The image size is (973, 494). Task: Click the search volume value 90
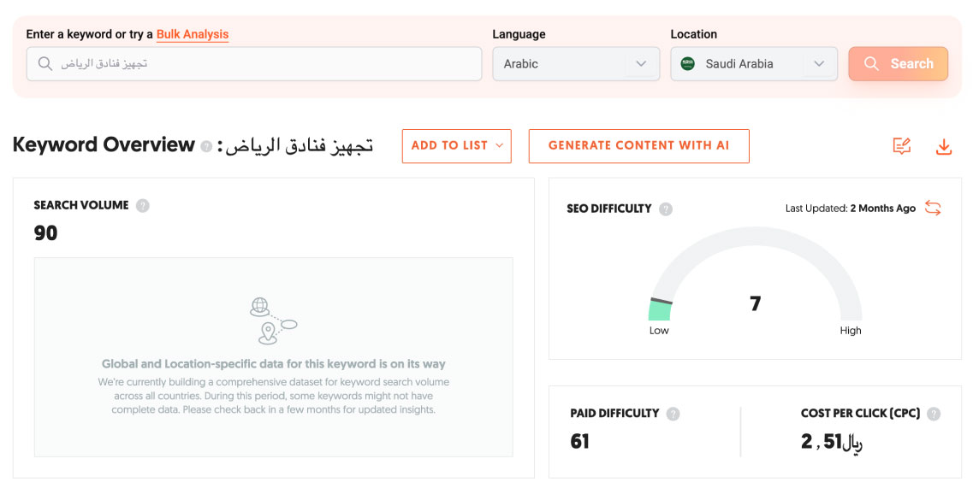[x=46, y=232]
